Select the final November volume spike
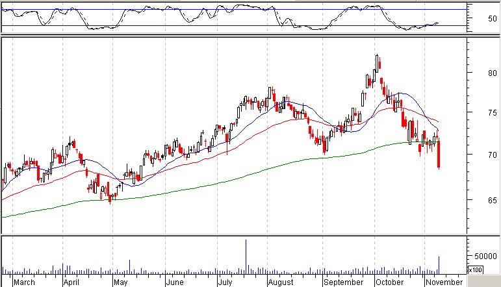Image resolution: width=501 pixels, height=287 pixels. coord(439,266)
